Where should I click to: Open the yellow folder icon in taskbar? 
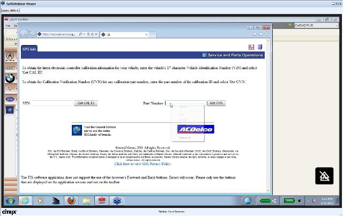(86, 200)
